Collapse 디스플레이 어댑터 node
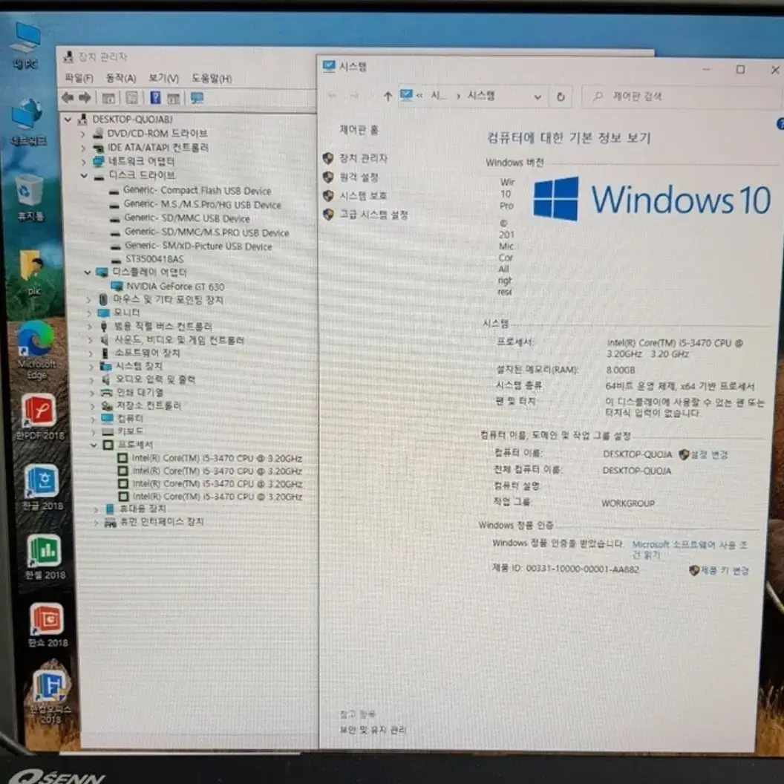The height and width of the screenshot is (784, 784). tap(88, 272)
